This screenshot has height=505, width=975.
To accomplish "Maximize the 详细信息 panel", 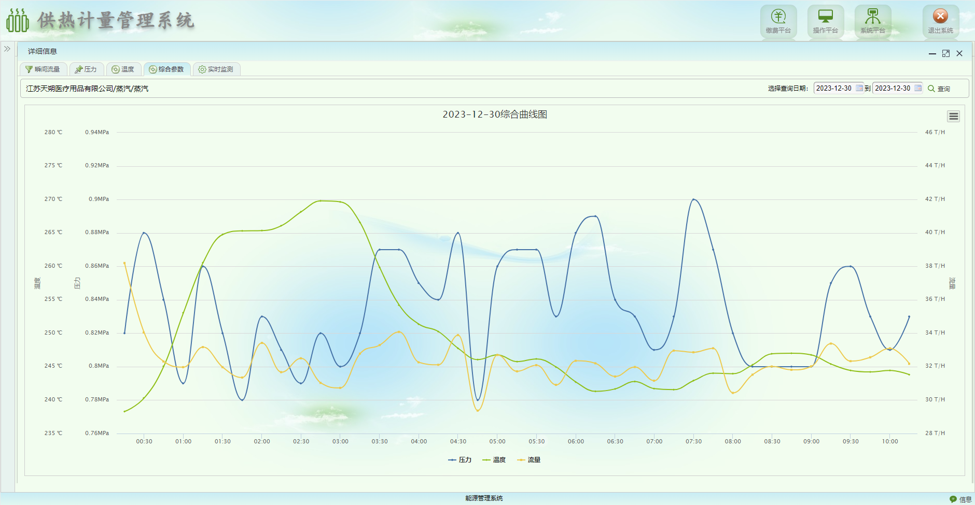I will tap(946, 53).
